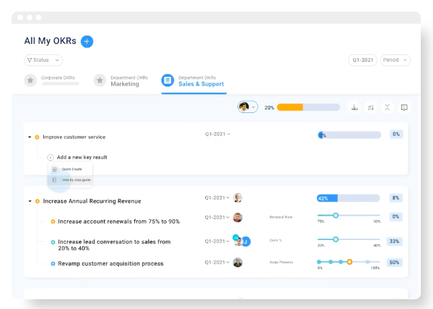Open the comments icon in the toolbar
The height and width of the screenshot is (309, 433).
pyautogui.click(x=404, y=107)
